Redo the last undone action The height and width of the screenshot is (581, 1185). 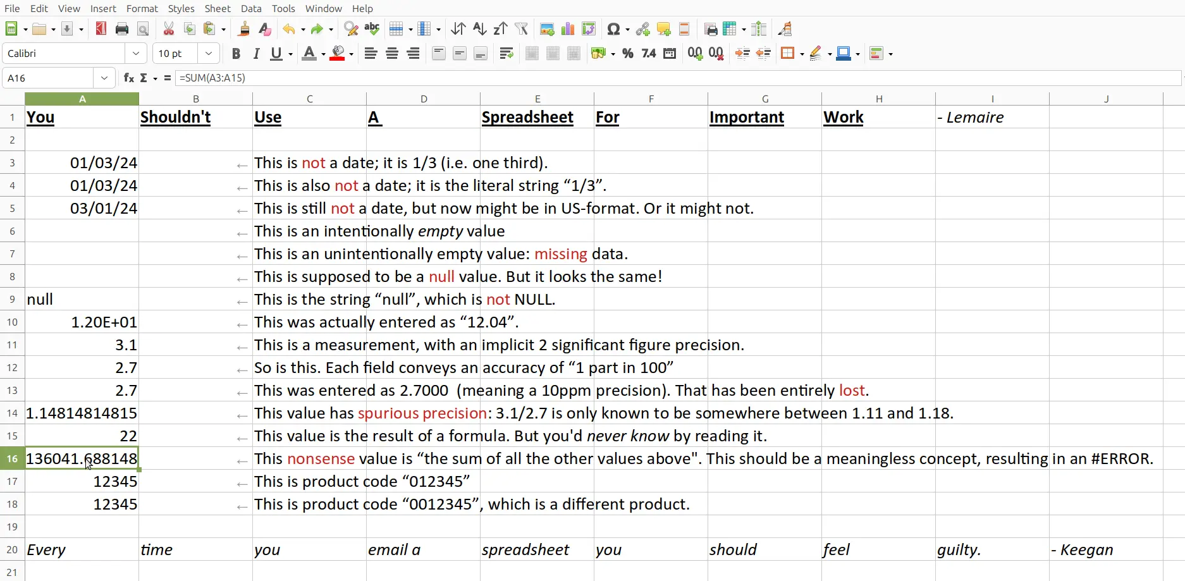point(318,29)
